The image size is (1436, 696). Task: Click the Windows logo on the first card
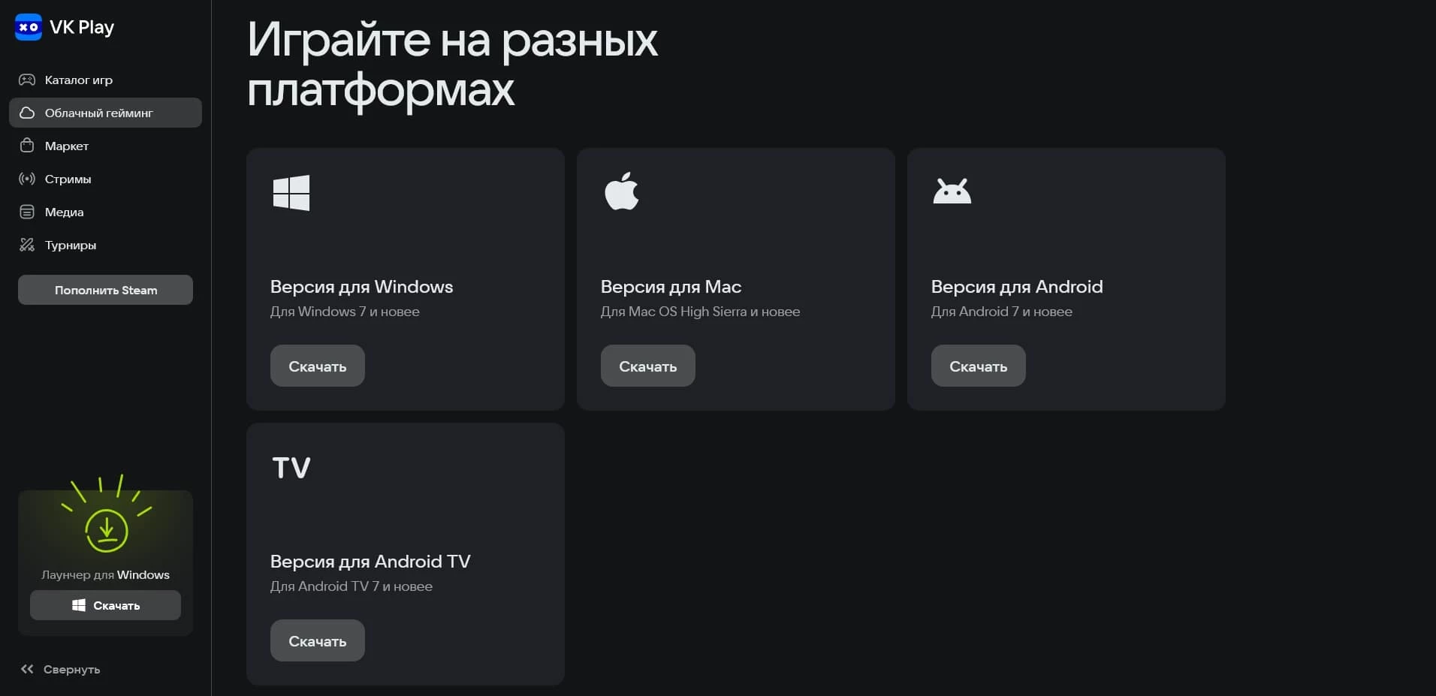pos(291,193)
